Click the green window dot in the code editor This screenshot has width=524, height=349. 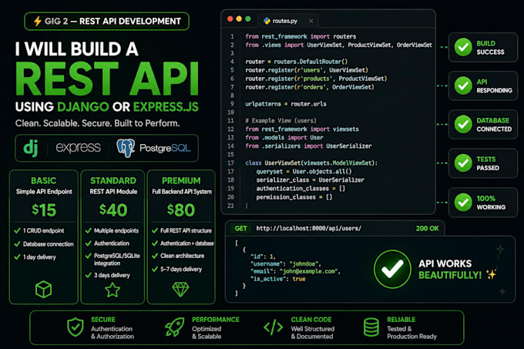pos(248,18)
